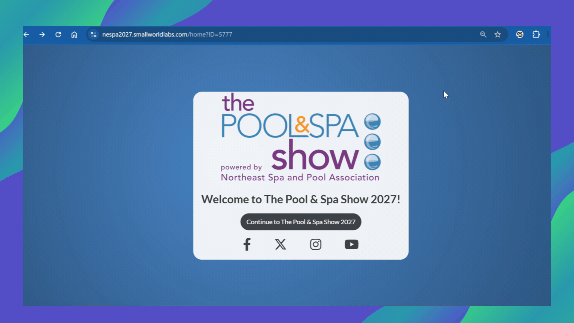
Task: Bookmark this page with the star icon
Action: pyautogui.click(x=497, y=34)
